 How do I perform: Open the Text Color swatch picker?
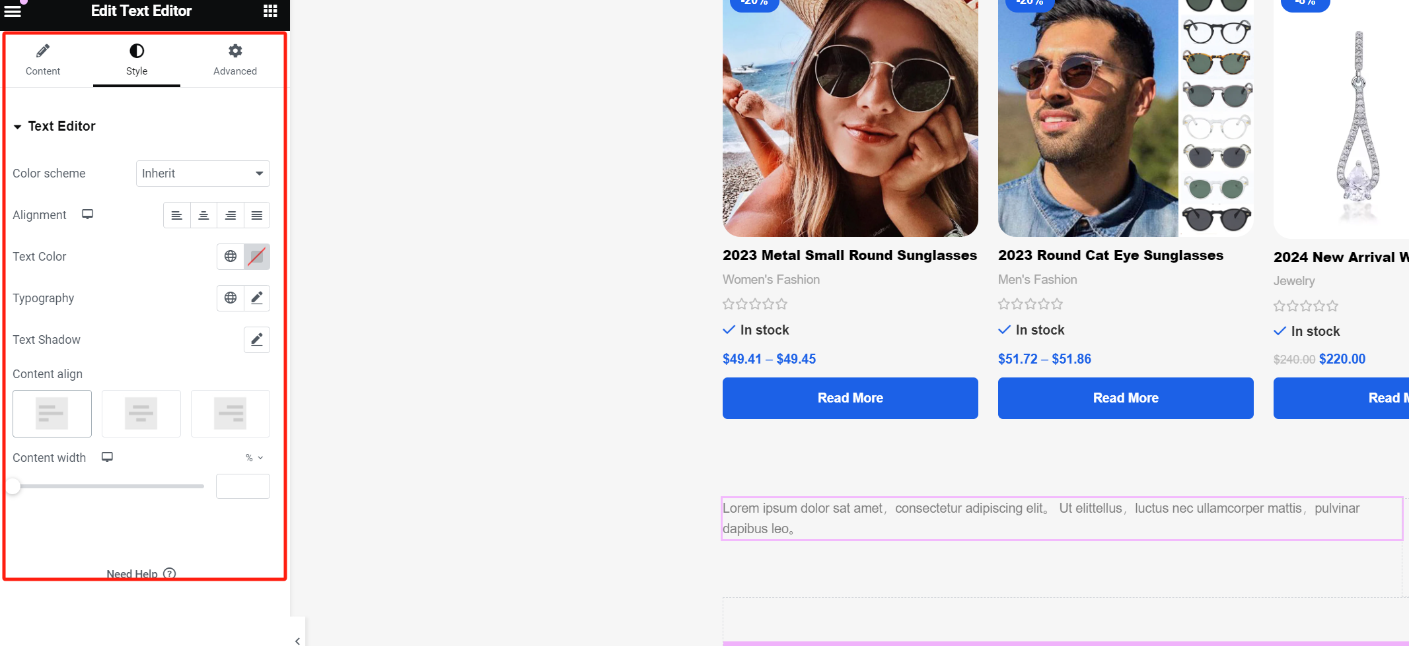coord(257,257)
